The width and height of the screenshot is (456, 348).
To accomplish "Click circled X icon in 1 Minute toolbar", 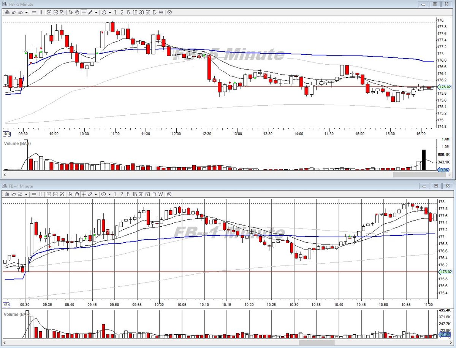I will [169, 194].
